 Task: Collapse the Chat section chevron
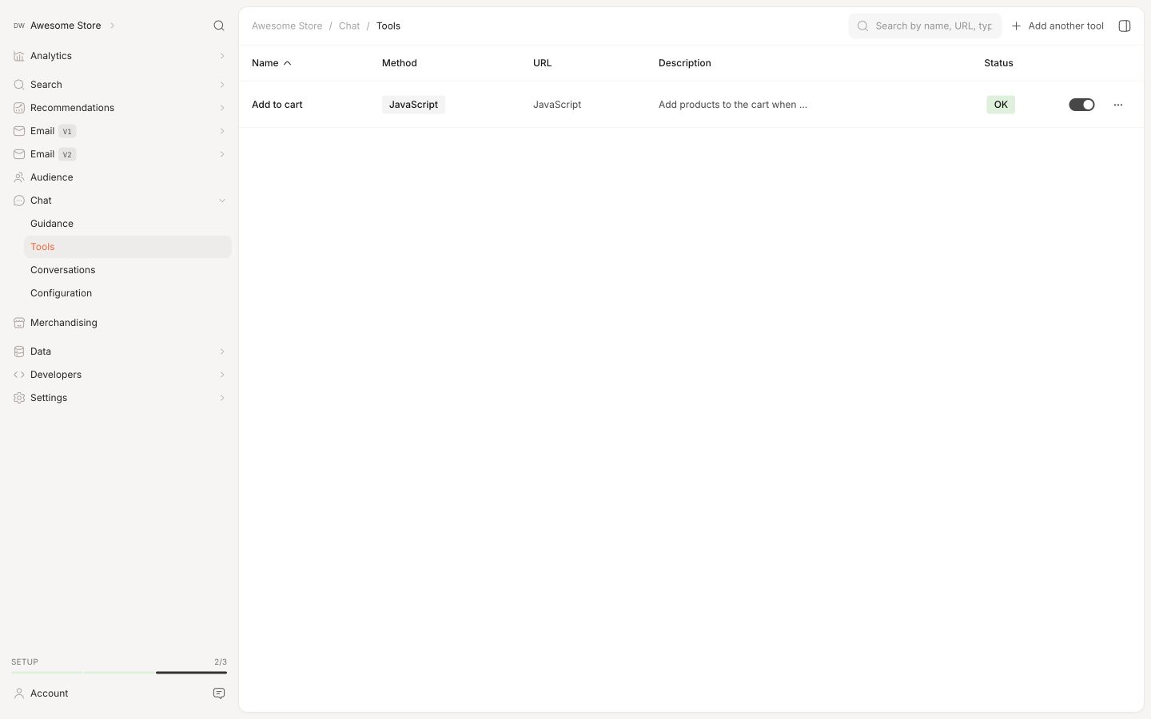pos(222,201)
